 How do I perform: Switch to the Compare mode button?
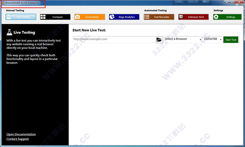click(x=55, y=17)
